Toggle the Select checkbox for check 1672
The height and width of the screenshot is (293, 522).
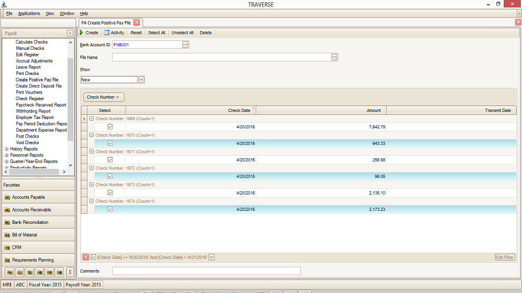(x=110, y=176)
